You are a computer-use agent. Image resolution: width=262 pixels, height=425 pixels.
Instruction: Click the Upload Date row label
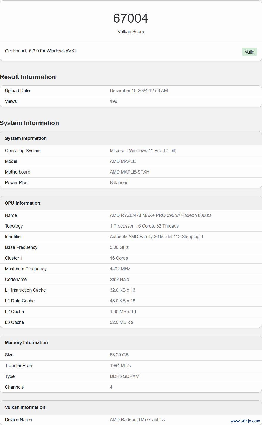[x=17, y=91]
